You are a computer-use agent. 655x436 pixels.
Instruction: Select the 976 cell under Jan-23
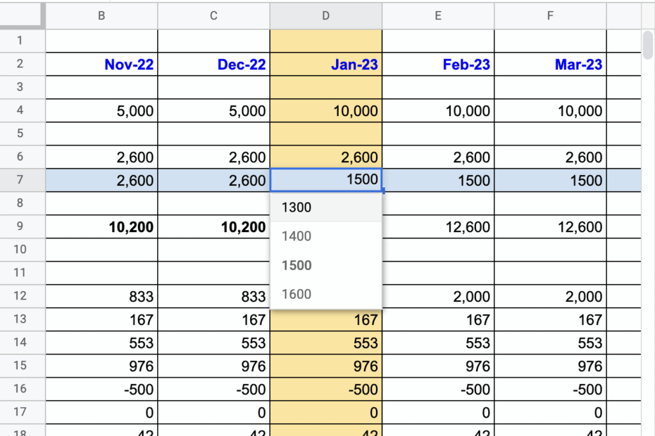click(326, 366)
